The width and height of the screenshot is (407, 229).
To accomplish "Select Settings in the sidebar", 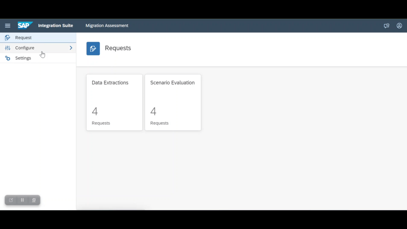I will click(x=38, y=58).
